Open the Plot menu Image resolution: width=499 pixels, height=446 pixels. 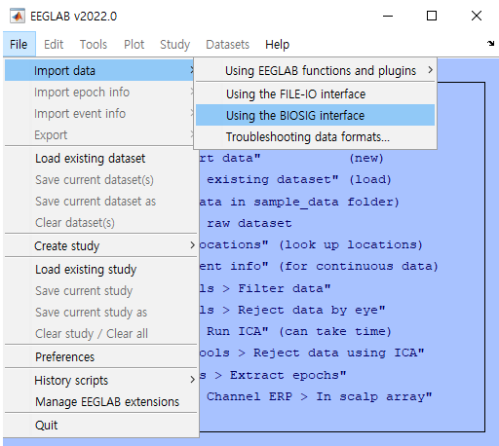click(134, 45)
